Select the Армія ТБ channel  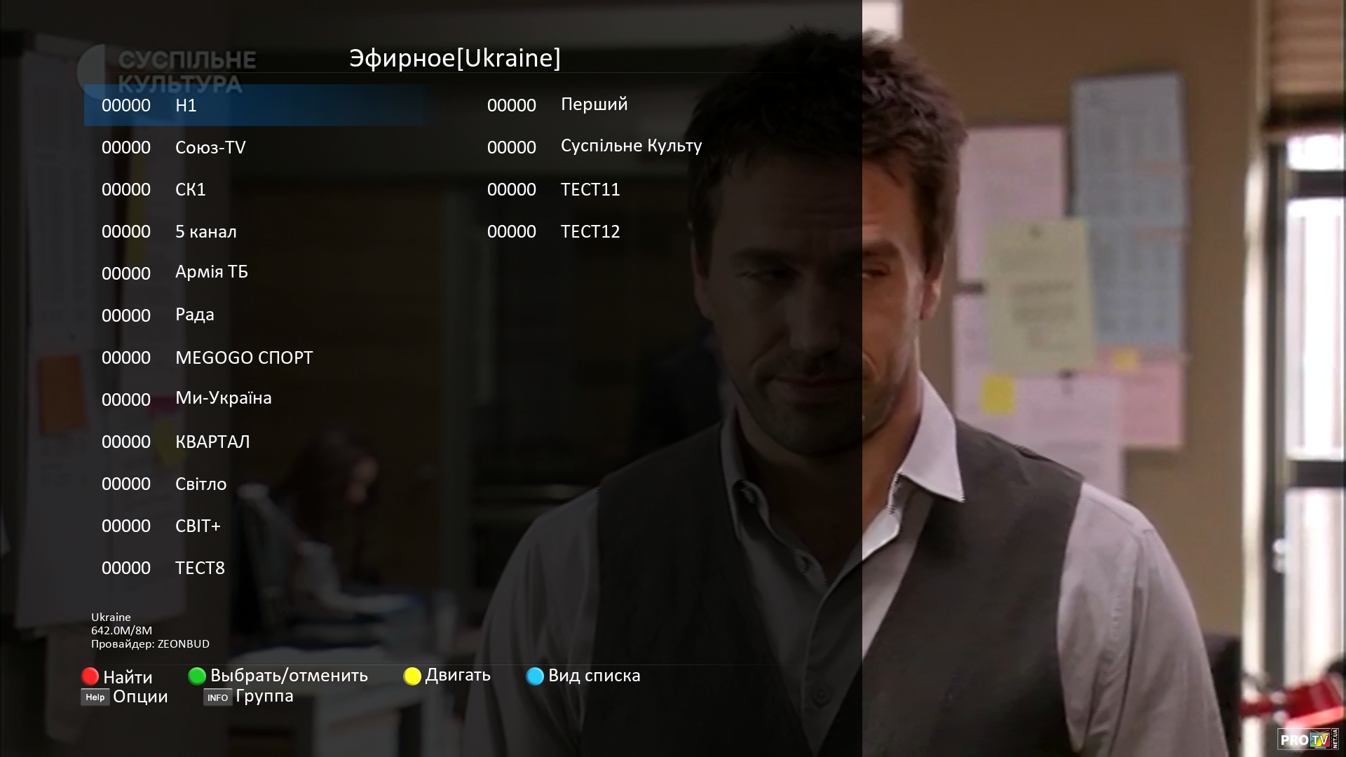211,272
